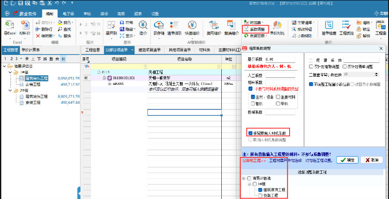Collapse the 1#楼 node in left tree
This screenshot has height=199, width=389.
pos(10,72)
